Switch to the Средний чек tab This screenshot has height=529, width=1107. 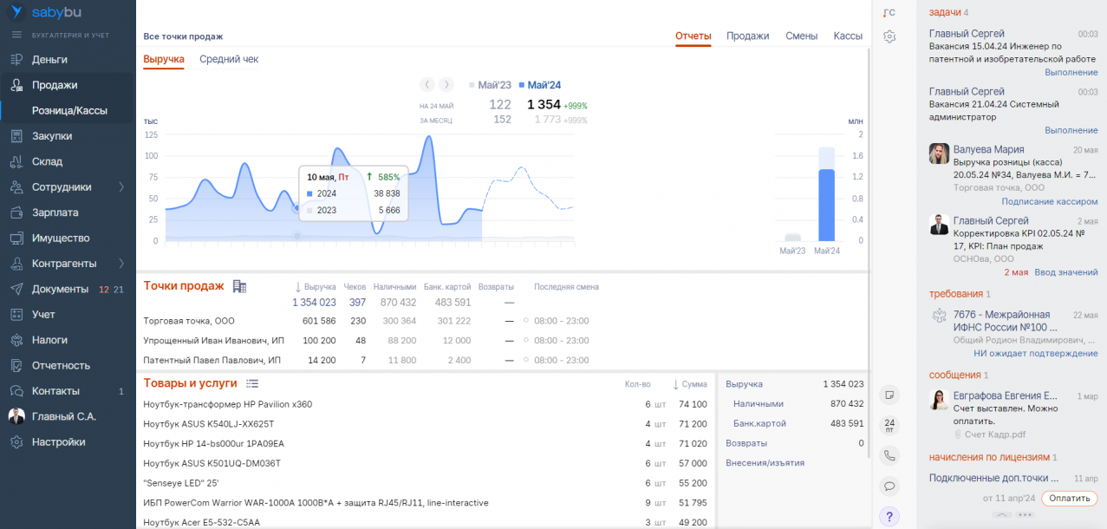point(229,59)
